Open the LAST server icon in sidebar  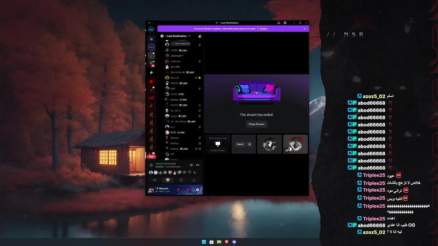151,98
